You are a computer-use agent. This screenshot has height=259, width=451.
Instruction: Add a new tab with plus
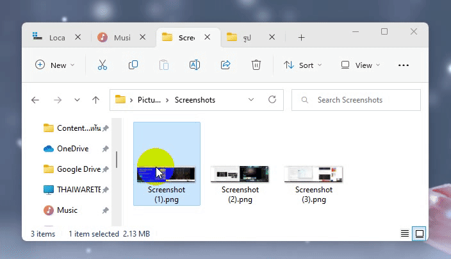pos(301,37)
